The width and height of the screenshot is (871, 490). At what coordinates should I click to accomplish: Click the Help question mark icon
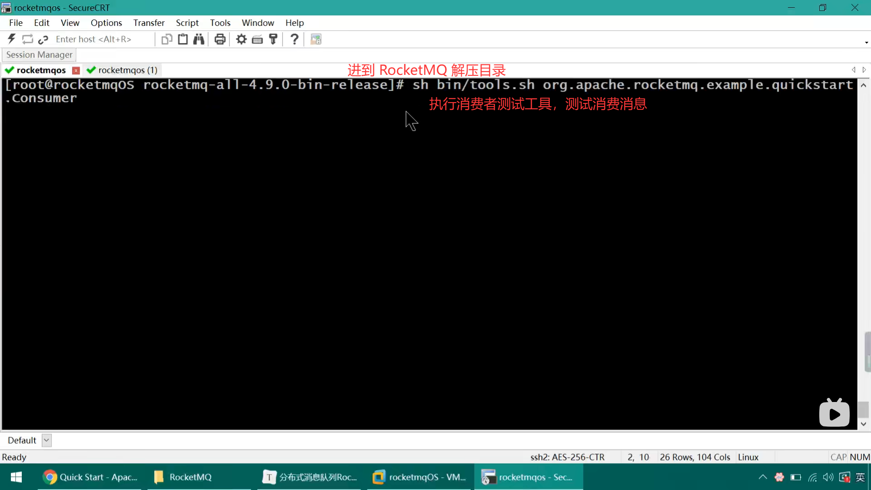(294, 39)
